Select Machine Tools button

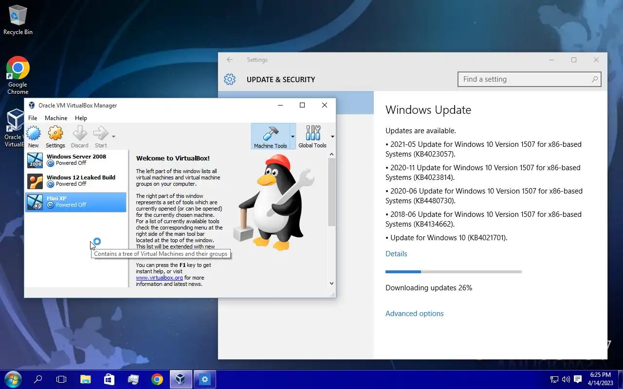[270, 136]
